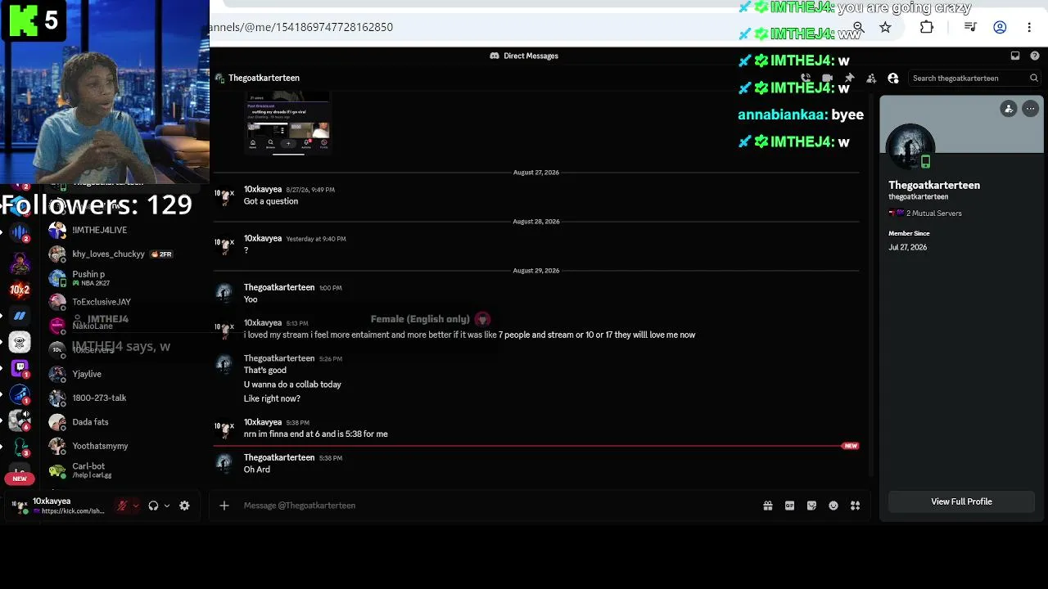Click View Full Profile button

961,501
